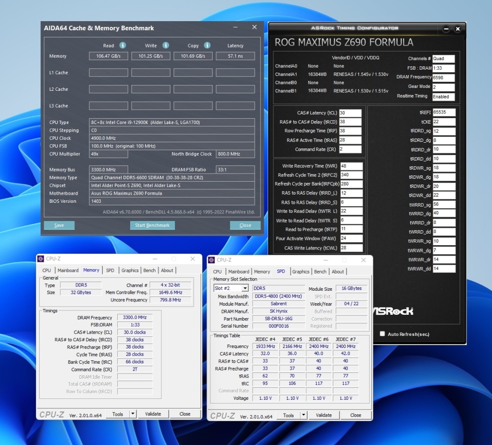The width and height of the screenshot is (492, 445).
Task: Click the Memory Copy result 101.69 GB/s
Action: (193, 56)
